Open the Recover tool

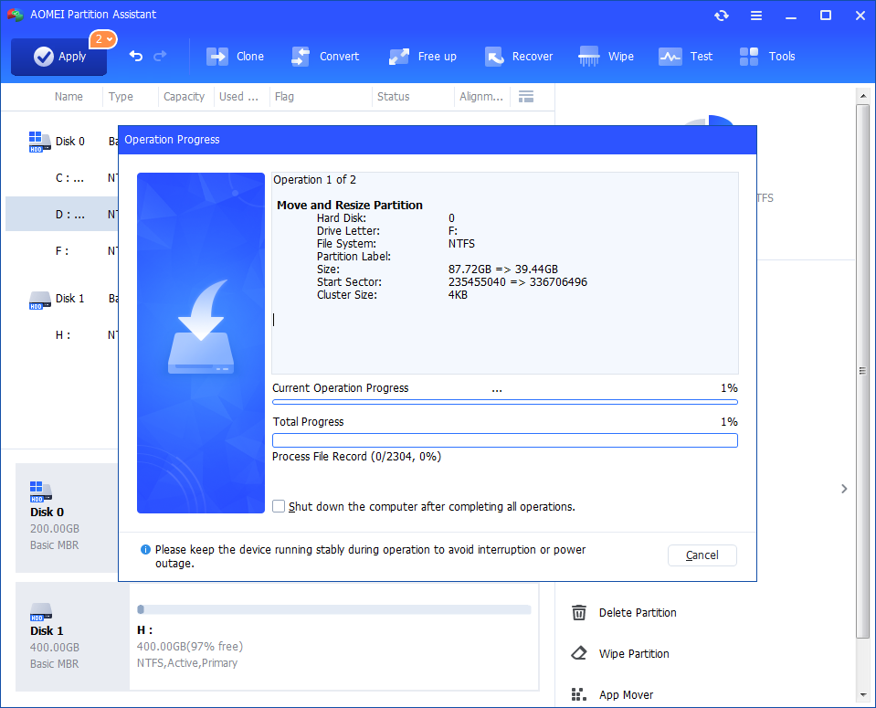[x=519, y=57]
